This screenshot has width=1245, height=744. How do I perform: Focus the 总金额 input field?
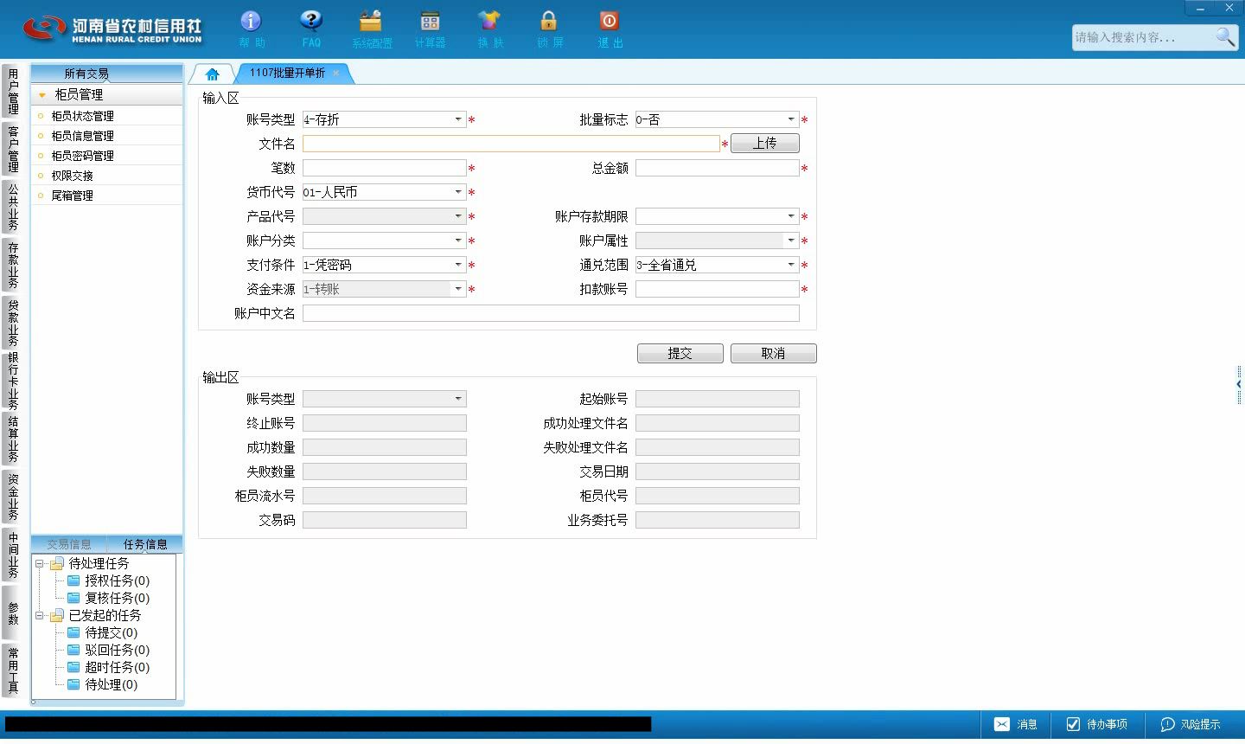[x=718, y=168]
